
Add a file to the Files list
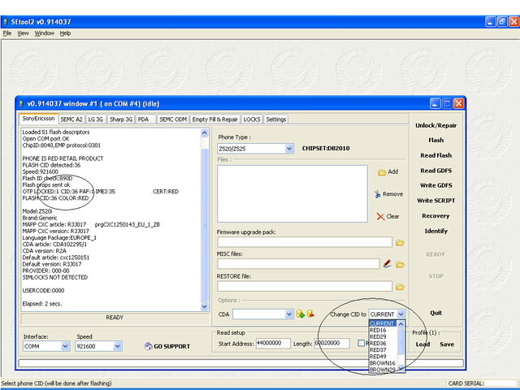(x=388, y=171)
